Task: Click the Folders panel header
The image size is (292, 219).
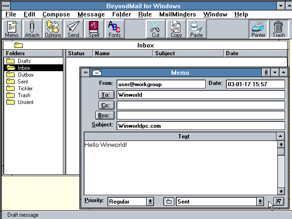Action: pyautogui.click(x=33, y=53)
